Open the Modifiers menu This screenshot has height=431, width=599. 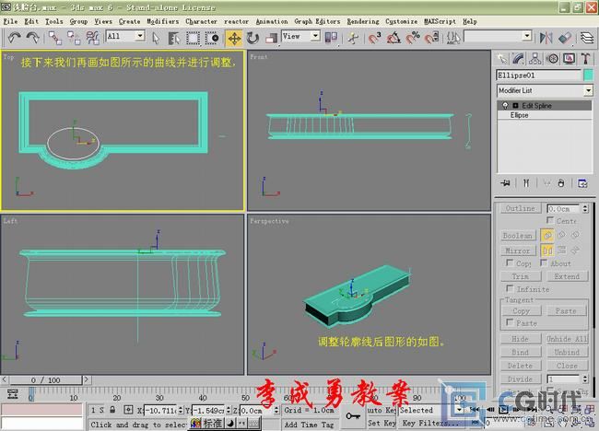[x=163, y=21]
